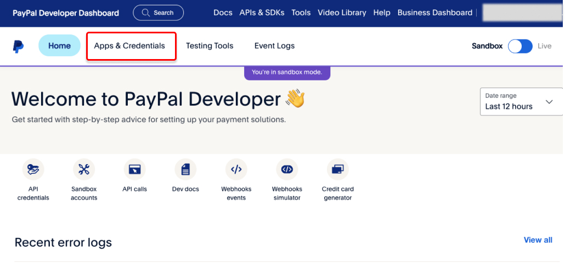Click View all for recent error logs

click(538, 240)
